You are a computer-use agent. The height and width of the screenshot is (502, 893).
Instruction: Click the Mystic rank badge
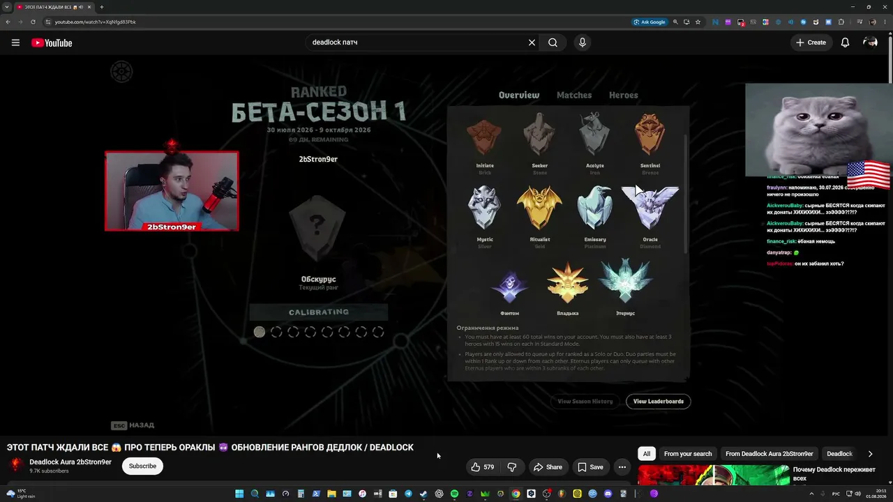[485, 208]
